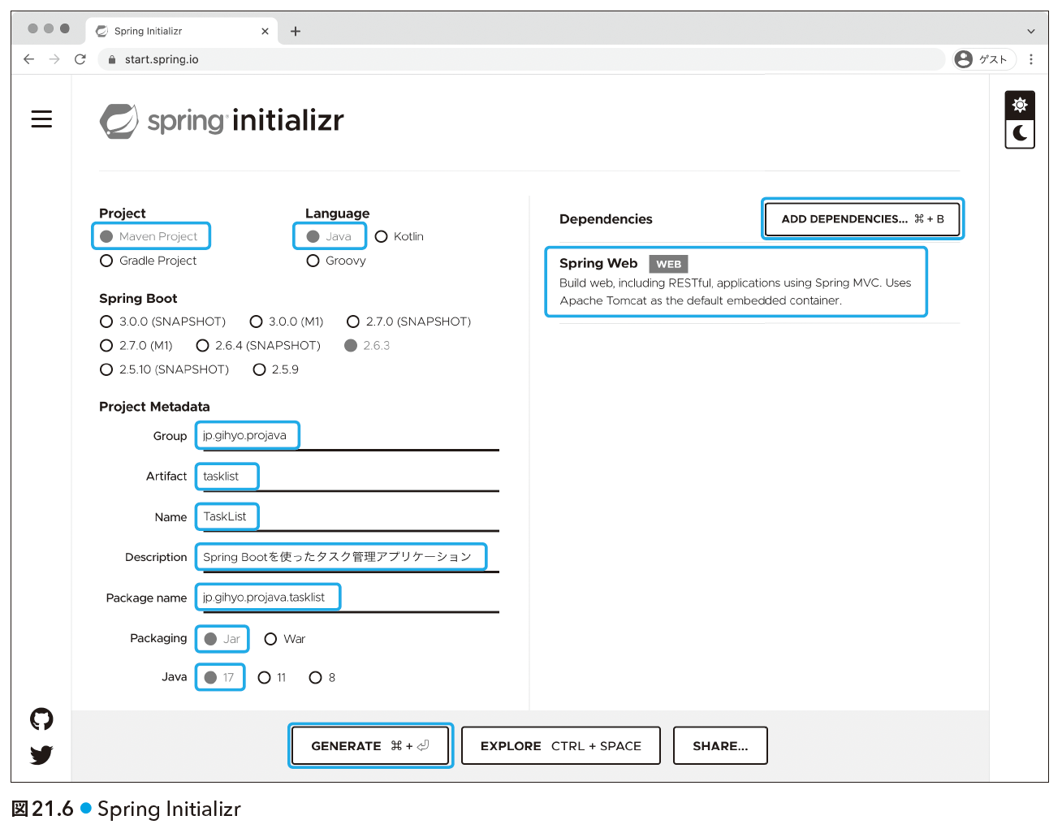1062x833 pixels.
Task: Click the Artifact input field
Action: click(348, 477)
